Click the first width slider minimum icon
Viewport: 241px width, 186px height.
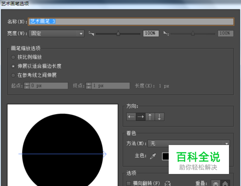91,33
